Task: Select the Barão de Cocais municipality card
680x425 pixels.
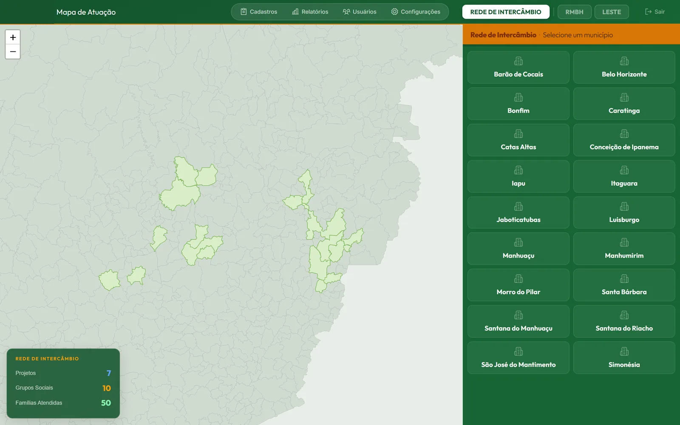Action: pos(518,67)
